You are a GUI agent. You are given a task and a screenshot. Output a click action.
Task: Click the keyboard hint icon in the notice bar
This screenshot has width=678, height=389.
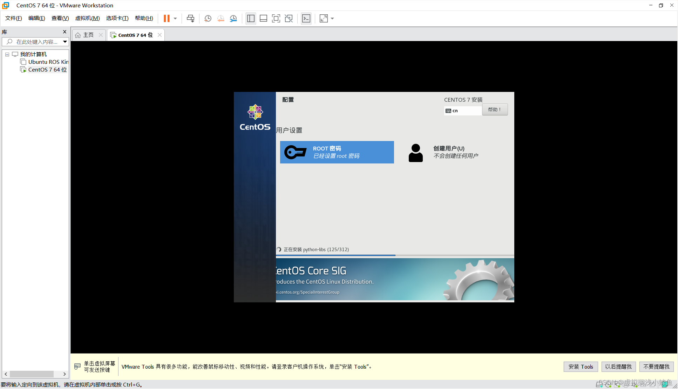(77, 367)
